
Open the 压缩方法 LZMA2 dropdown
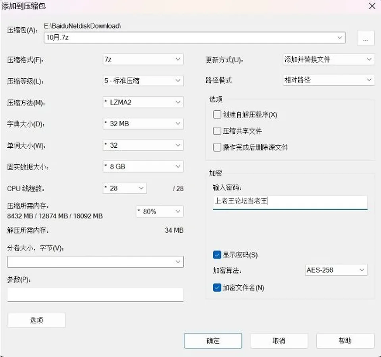[143, 102]
